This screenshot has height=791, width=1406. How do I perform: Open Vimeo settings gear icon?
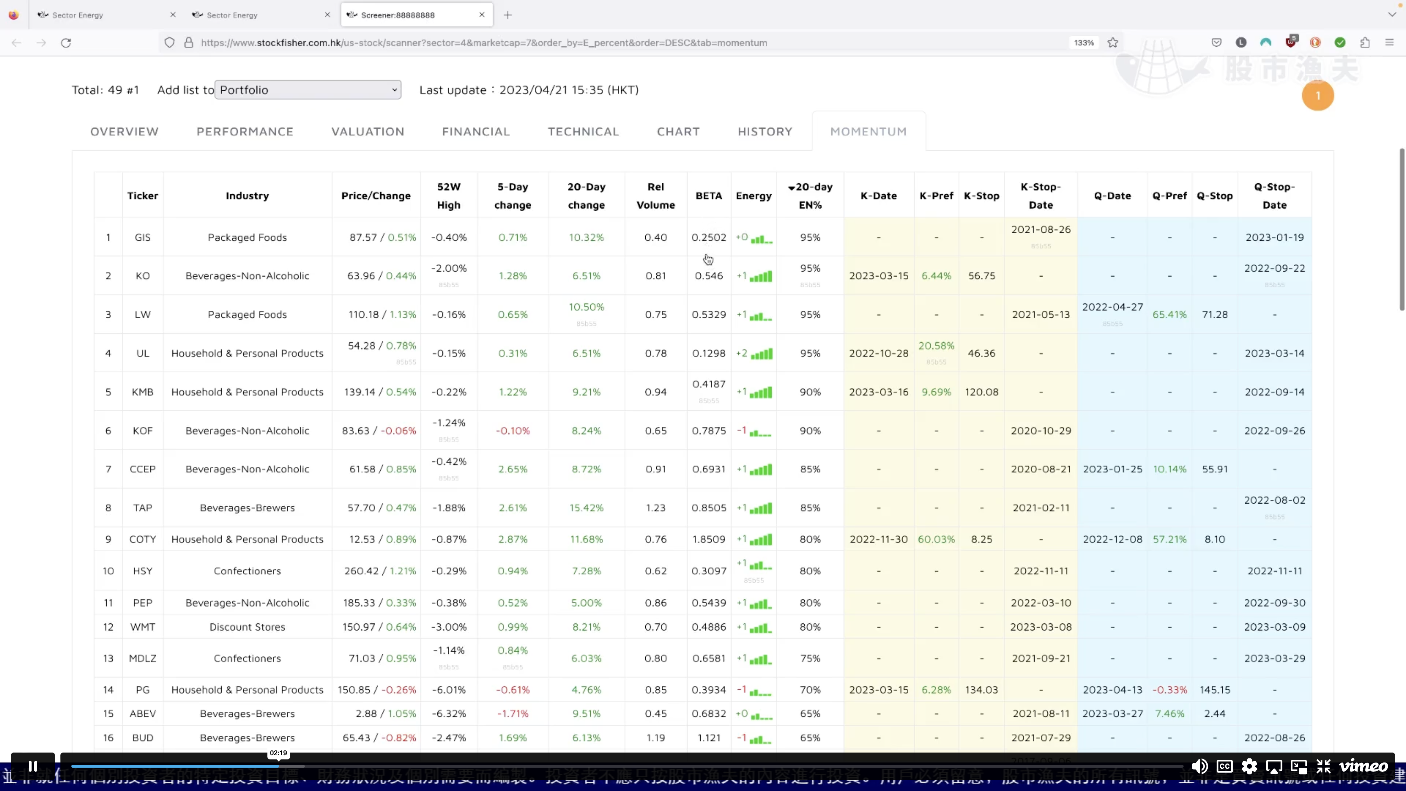[1249, 766]
